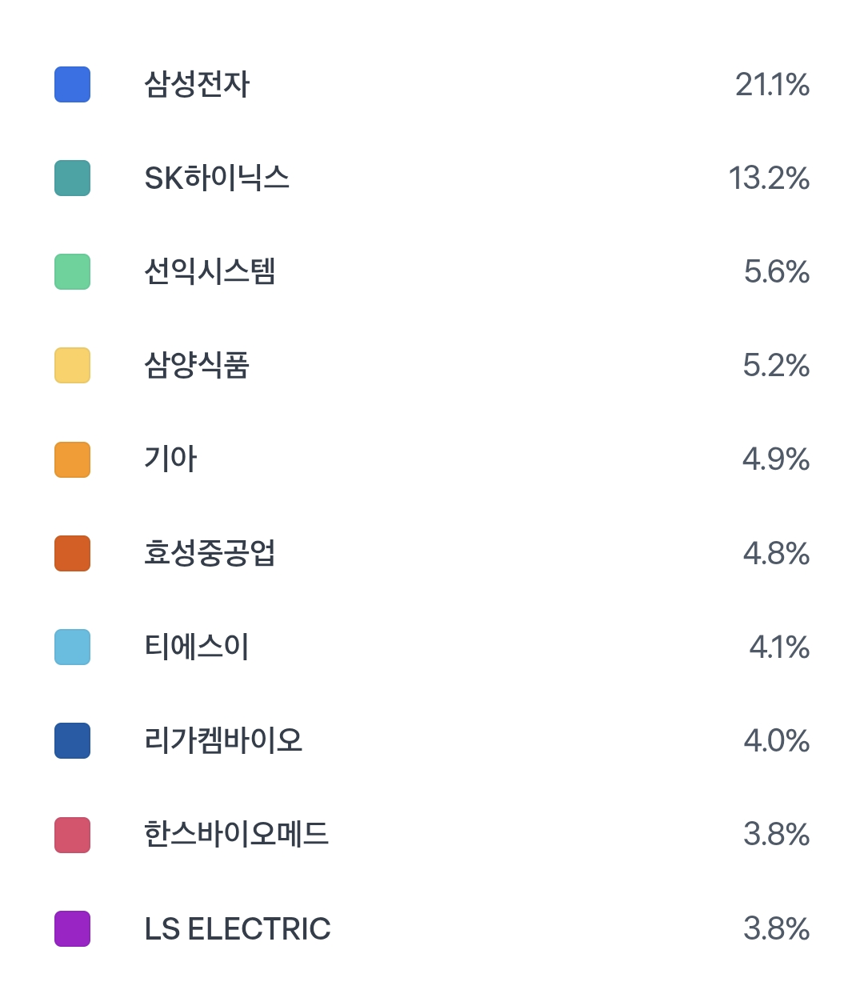Image resolution: width=864 pixels, height=982 pixels.
Task: Click the LS ELECTRIC label
Action: [x=238, y=929]
